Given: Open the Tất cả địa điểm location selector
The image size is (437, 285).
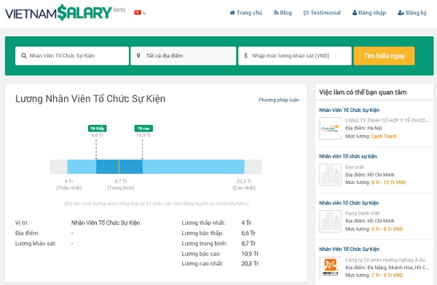Looking at the screenshot, I should (x=183, y=56).
